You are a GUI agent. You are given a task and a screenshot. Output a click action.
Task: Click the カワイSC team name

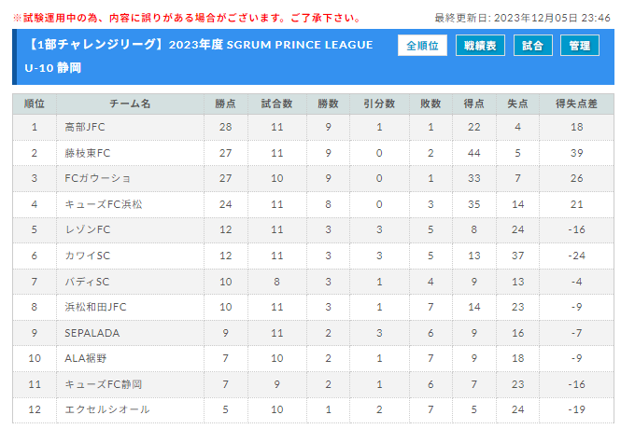88,256
